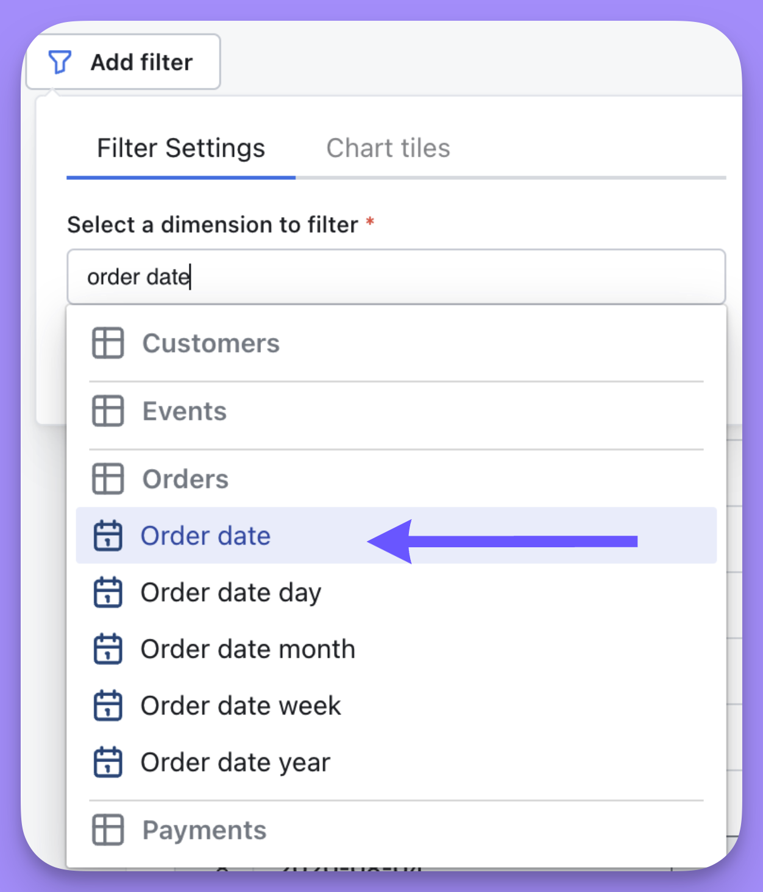Click the Events table icon
Image resolution: width=763 pixels, height=892 pixels.
(108, 411)
